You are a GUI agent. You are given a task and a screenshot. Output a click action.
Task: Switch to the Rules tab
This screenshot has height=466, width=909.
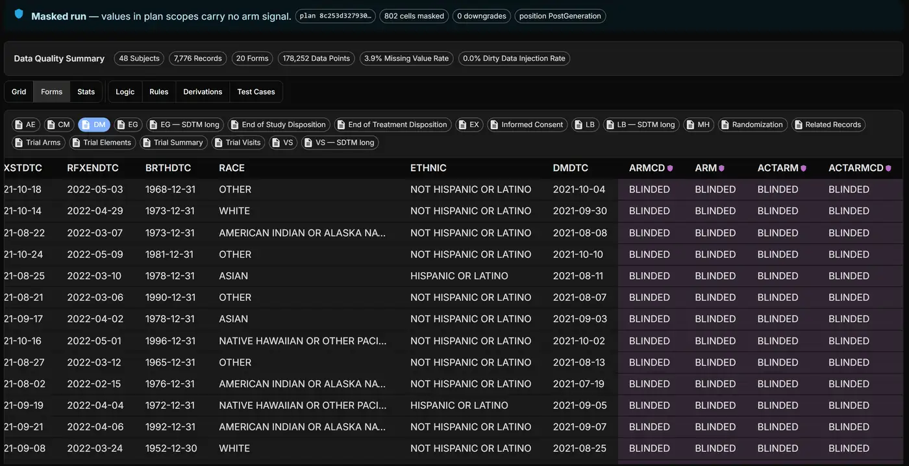tap(159, 91)
